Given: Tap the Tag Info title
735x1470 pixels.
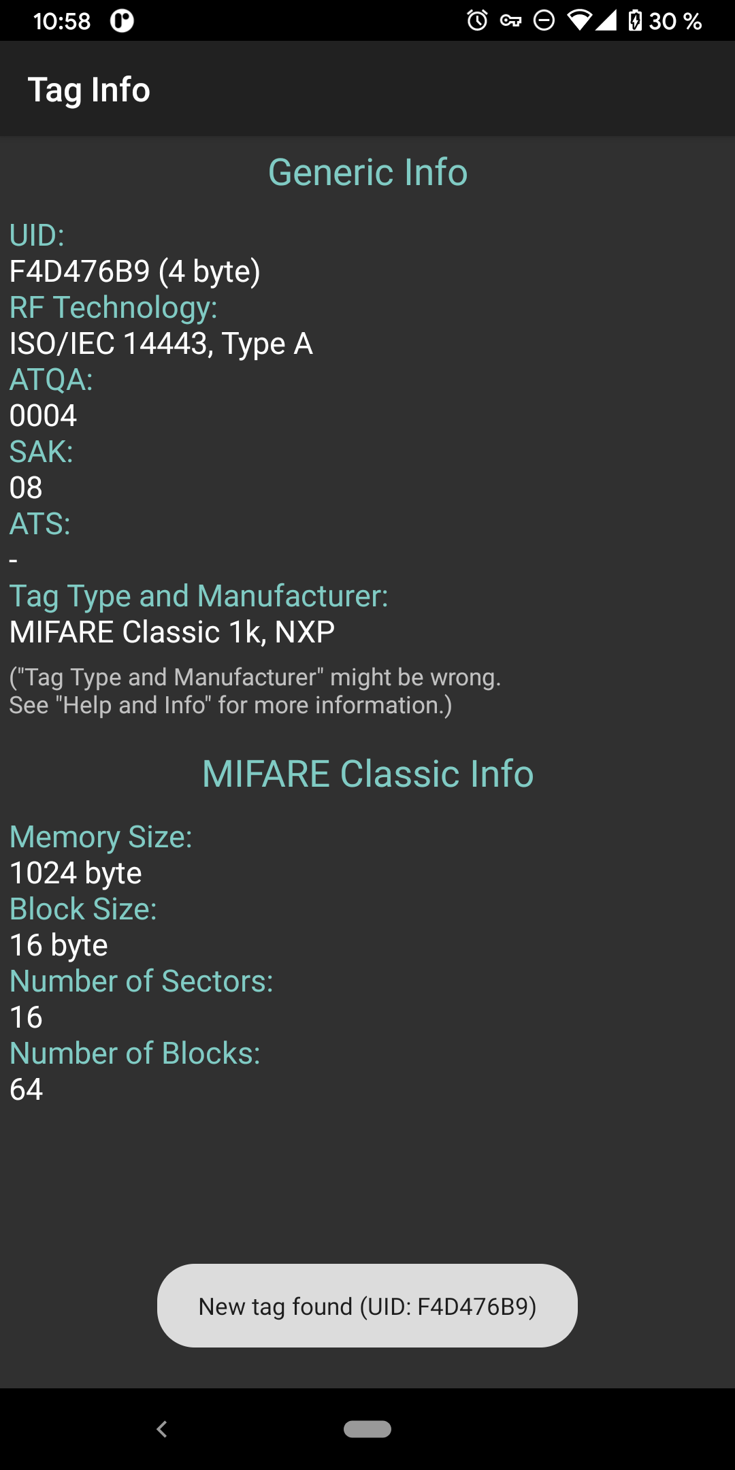Looking at the screenshot, I should (88, 90).
